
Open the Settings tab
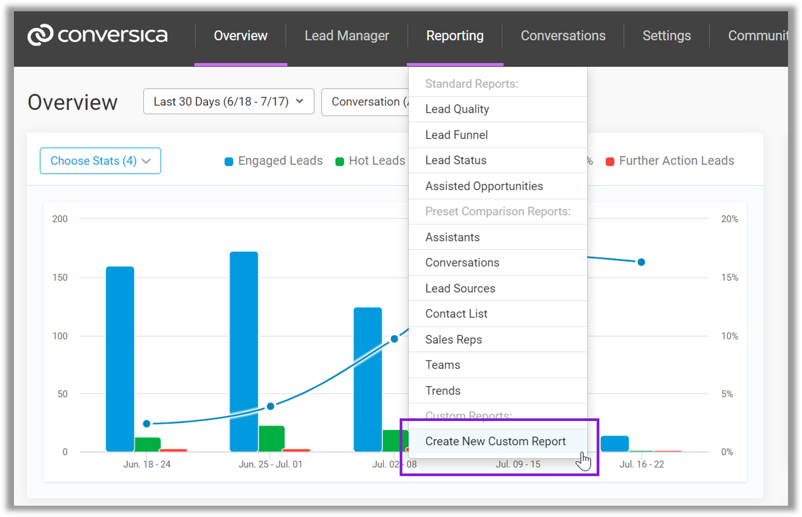667,35
